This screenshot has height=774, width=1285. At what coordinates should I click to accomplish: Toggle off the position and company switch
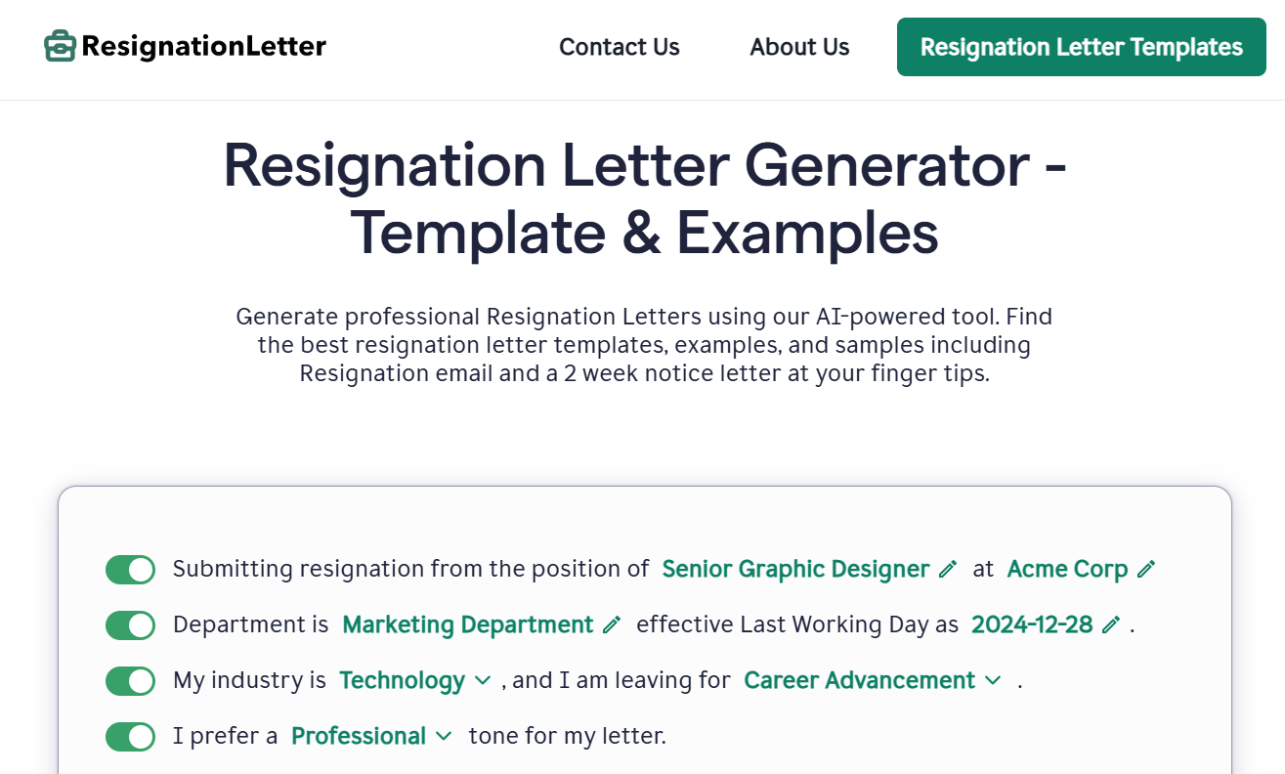[131, 570]
